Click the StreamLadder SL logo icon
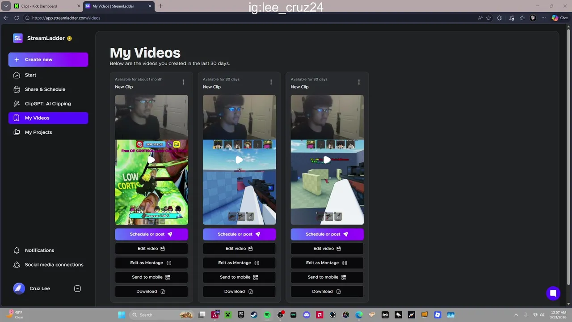This screenshot has width=572, height=322. pos(18,38)
